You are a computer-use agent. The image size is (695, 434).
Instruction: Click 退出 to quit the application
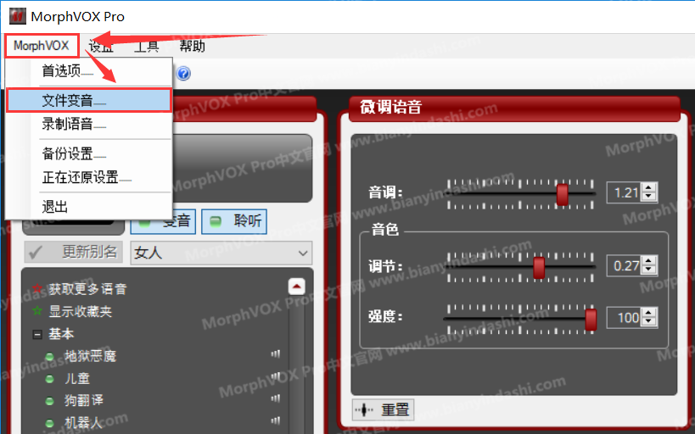point(88,206)
